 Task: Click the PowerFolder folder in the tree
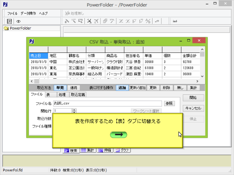[20, 28]
